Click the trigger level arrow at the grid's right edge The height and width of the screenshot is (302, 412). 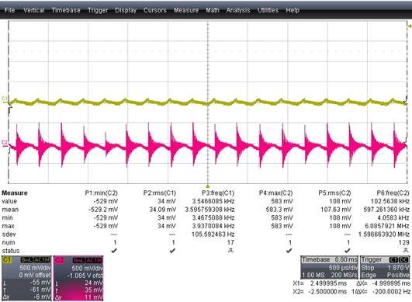pos(409,26)
